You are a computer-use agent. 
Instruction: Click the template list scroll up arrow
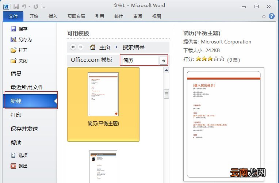tap(166, 70)
